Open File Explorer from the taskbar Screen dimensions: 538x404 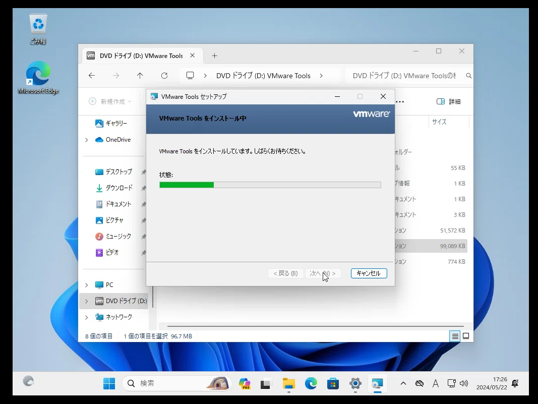click(x=289, y=383)
